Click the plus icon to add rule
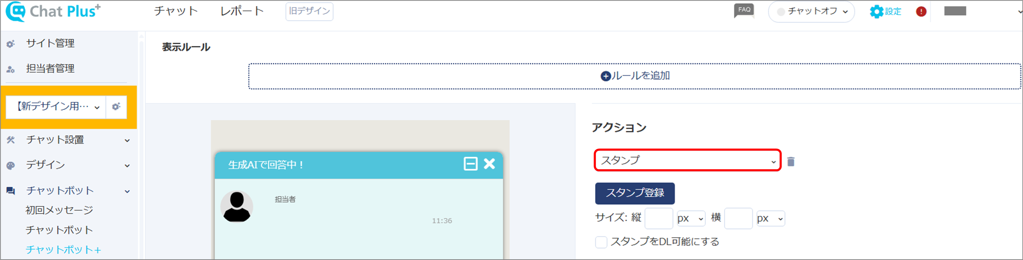Screen dimensions: 1023x260 pos(605,76)
